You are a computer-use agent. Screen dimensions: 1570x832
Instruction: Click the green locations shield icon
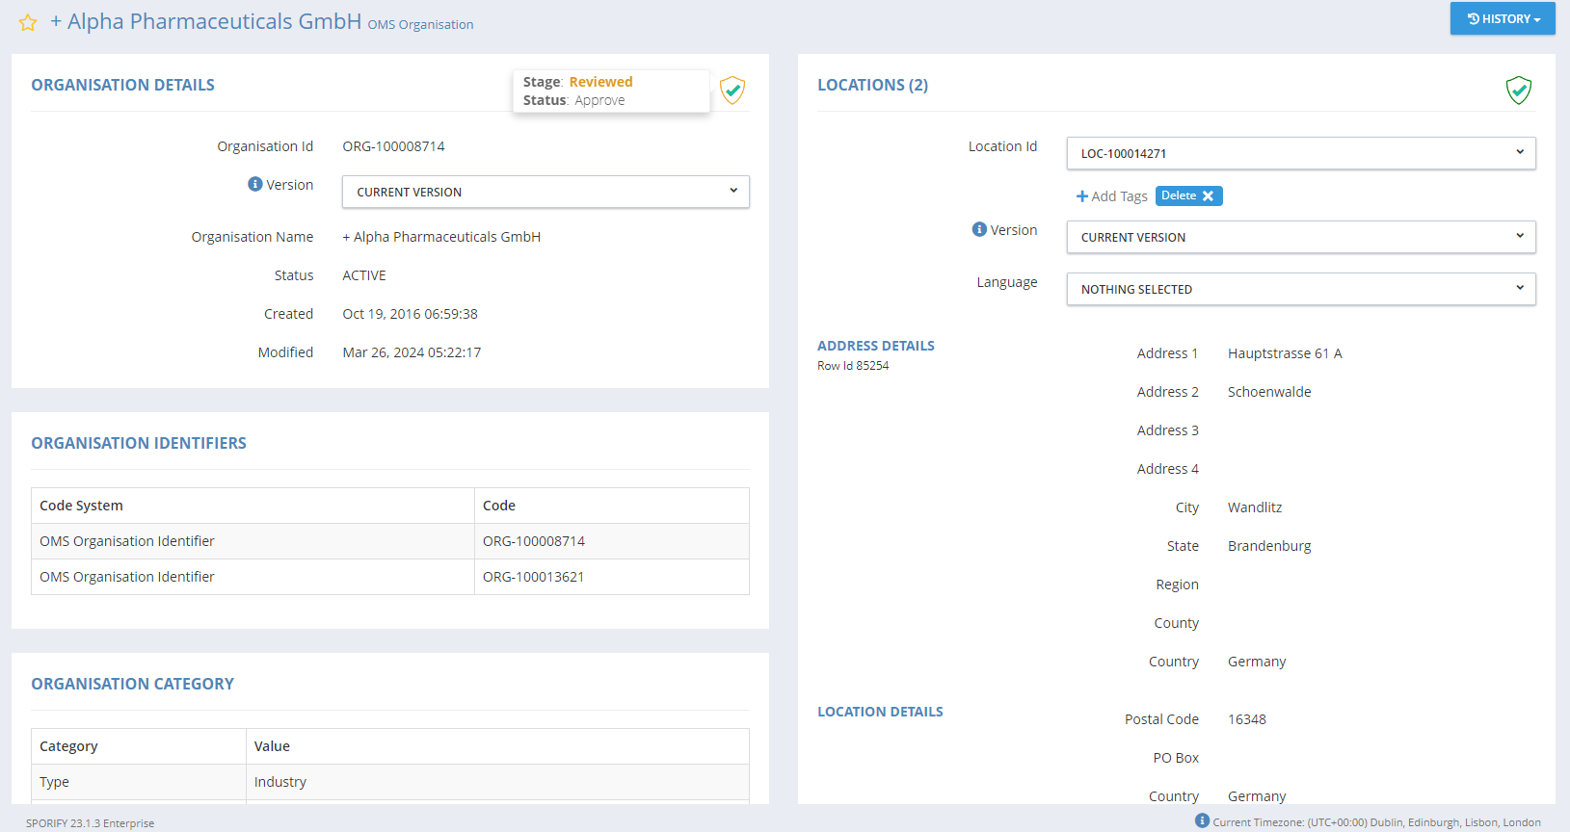(1518, 91)
